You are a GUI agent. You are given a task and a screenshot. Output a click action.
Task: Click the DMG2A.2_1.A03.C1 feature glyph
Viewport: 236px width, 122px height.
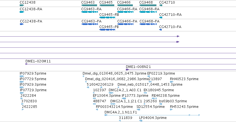(x=111, y=93)
